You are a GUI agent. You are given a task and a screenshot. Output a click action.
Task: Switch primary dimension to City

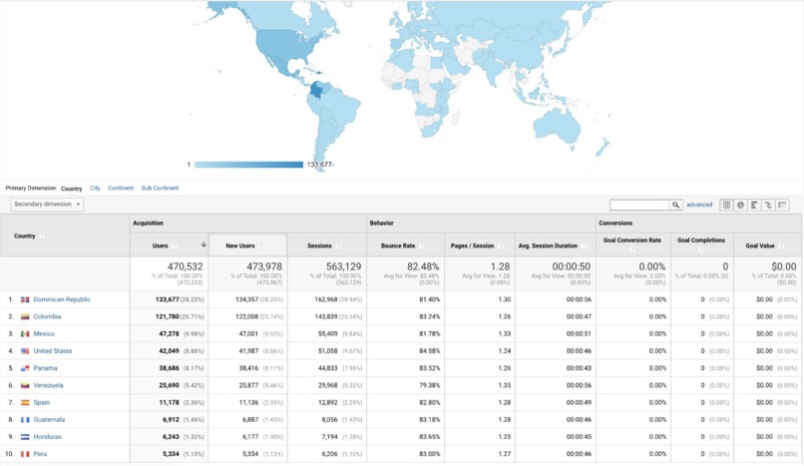point(95,189)
